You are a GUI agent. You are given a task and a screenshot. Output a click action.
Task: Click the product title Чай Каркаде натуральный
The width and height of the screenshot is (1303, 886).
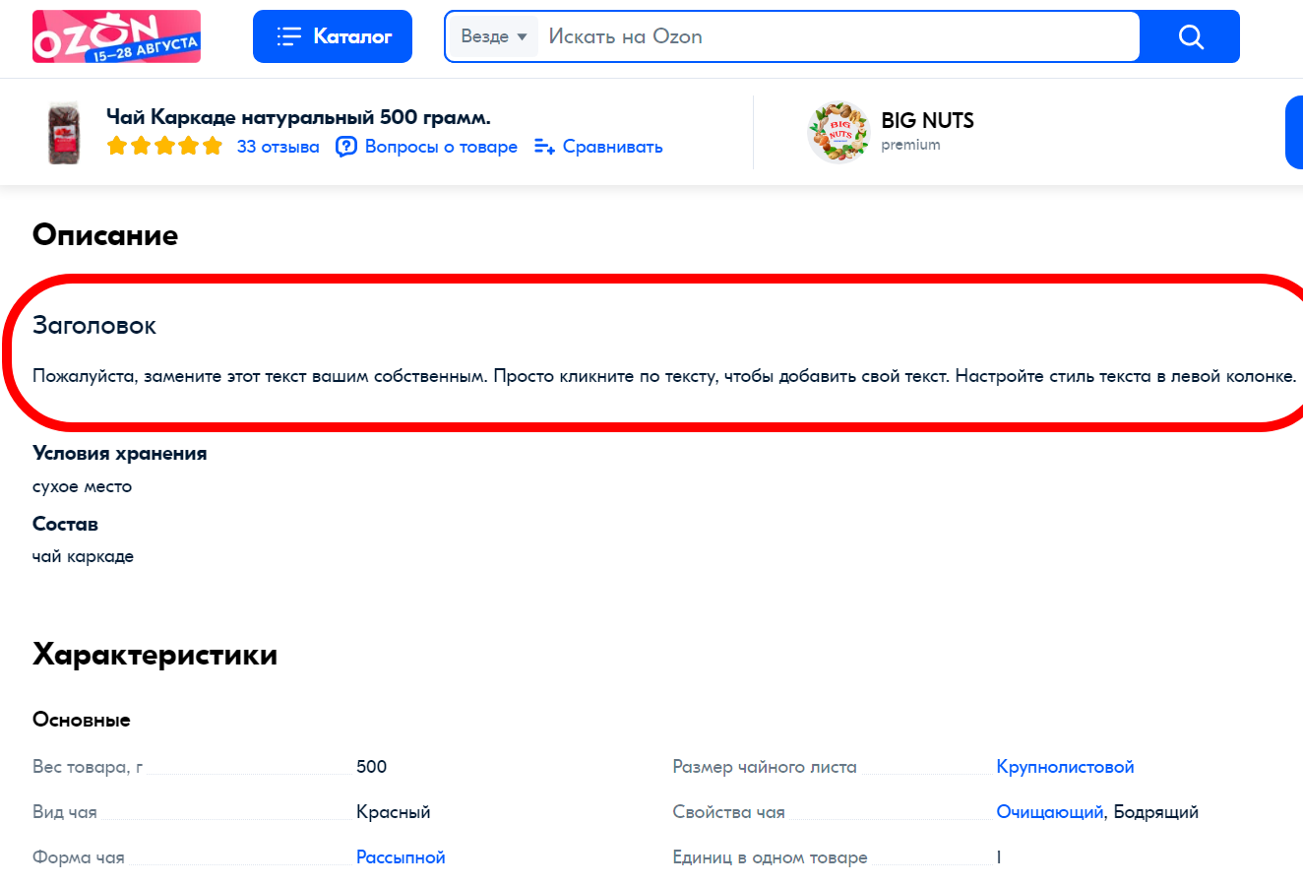(x=297, y=116)
